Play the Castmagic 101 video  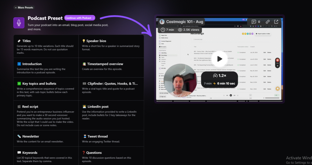(219, 59)
